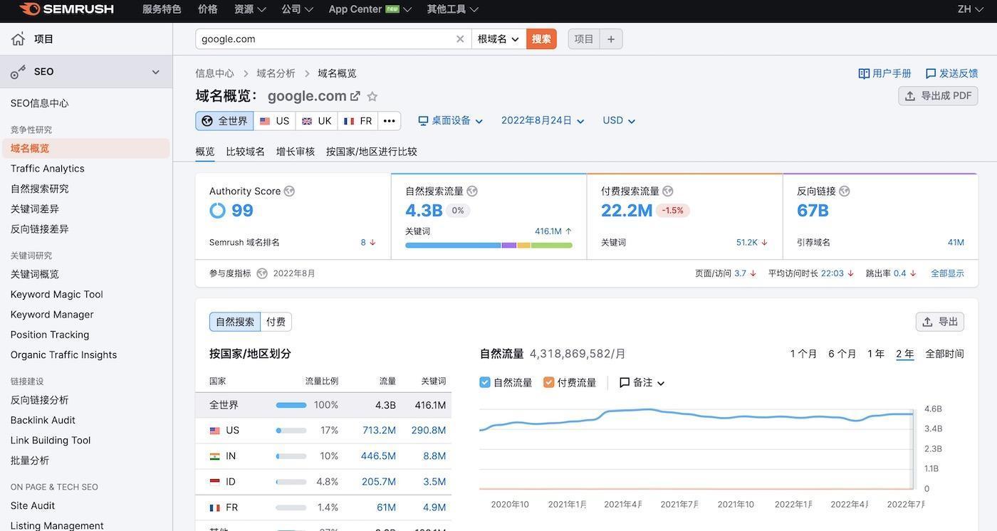Click the Projects home icon in sidebar
This screenshot has height=531, width=997.
tap(18, 39)
